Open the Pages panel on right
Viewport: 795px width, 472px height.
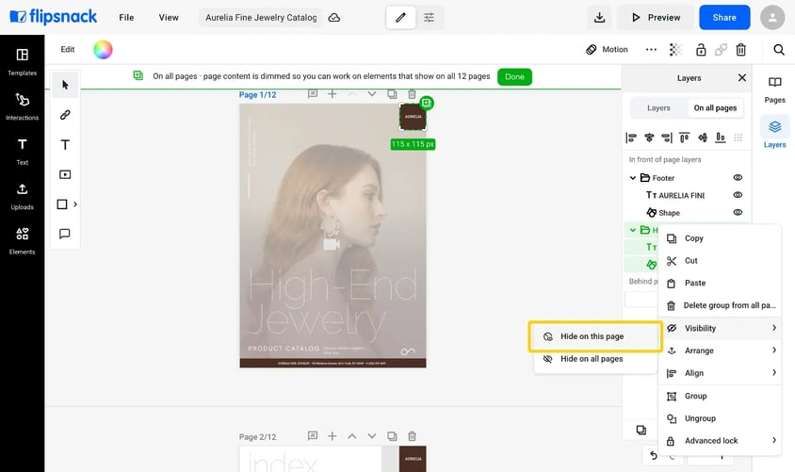[x=774, y=90]
